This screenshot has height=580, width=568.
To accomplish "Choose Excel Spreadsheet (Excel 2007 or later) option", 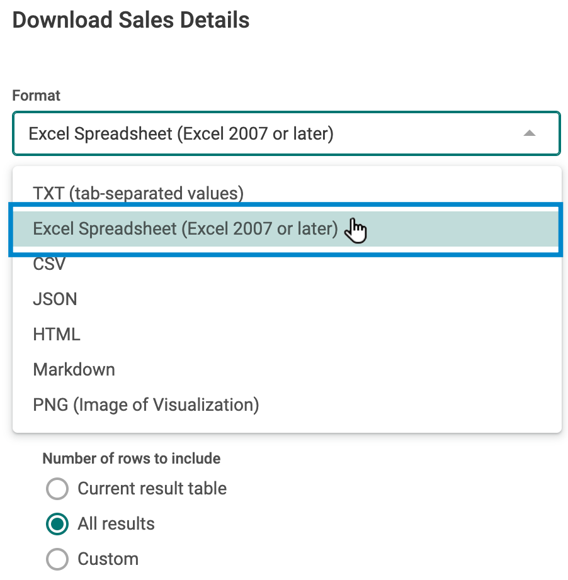I will click(x=287, y=228).
